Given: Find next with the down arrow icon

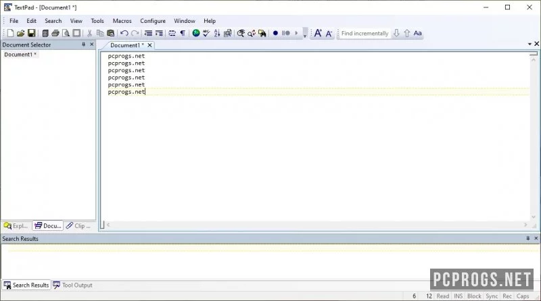Looking at the screenshot, I should [396, 33].
